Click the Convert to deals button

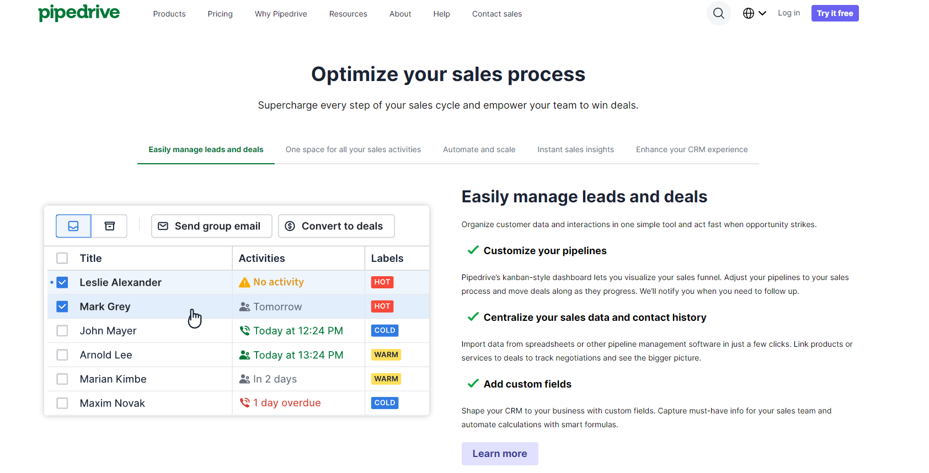(337, 226)
